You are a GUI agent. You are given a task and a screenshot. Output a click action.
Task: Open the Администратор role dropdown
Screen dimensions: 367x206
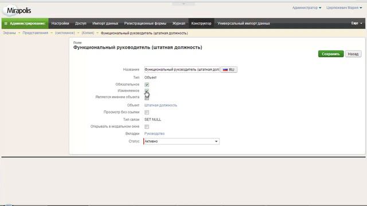pos(306,7)
